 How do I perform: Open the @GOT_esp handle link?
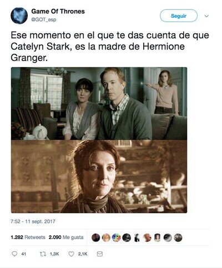(44, 19)
